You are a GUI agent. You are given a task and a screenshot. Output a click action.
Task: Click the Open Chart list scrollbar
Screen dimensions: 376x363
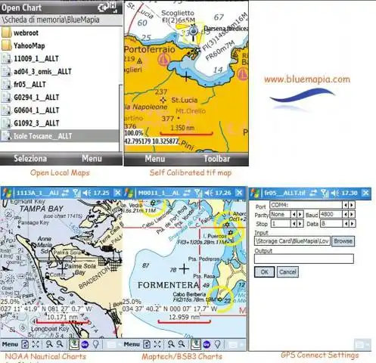(120, 118)
